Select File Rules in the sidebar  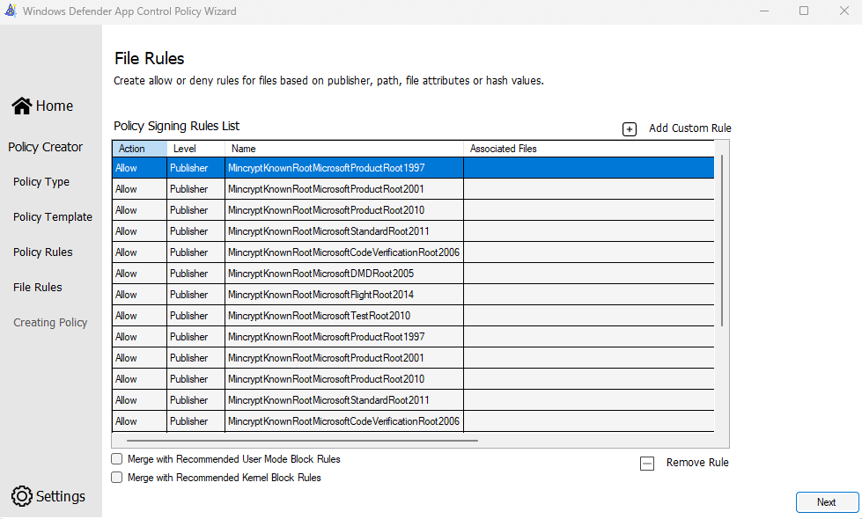click(x=37, y=288)
